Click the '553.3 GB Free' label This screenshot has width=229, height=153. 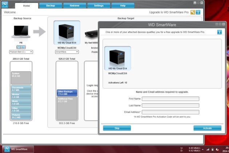pos(67,123)
